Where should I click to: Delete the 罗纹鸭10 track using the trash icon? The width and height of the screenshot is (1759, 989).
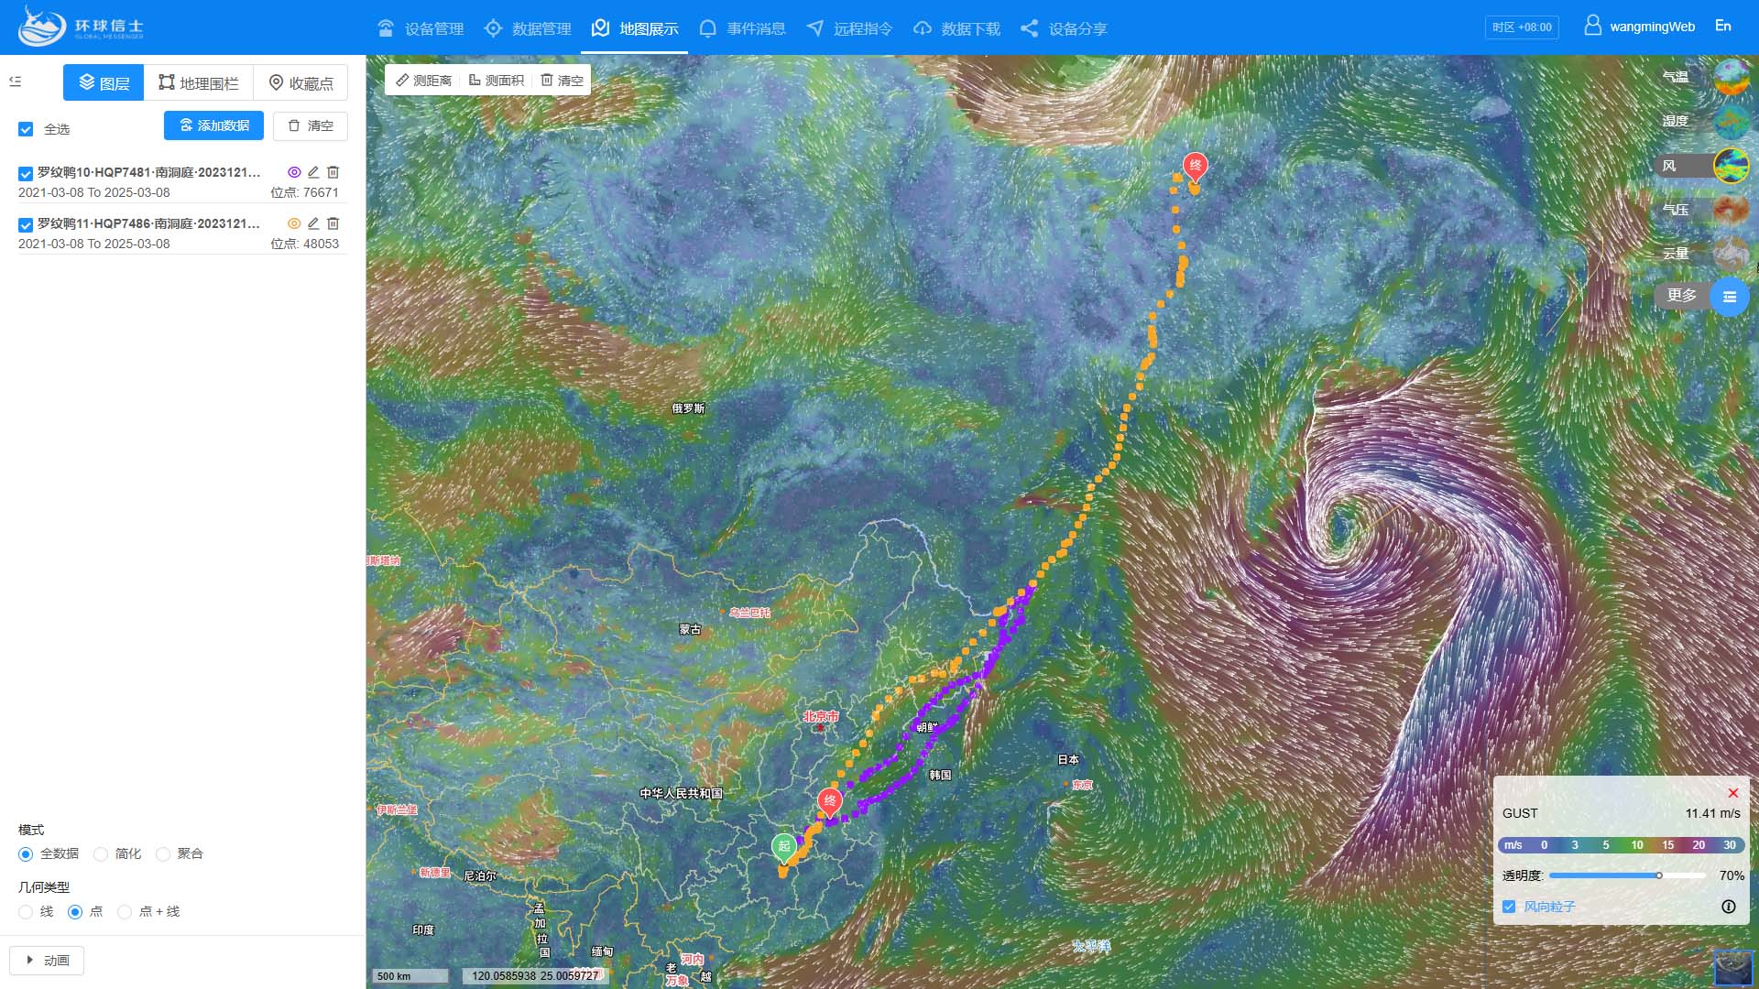click(333, 172)
